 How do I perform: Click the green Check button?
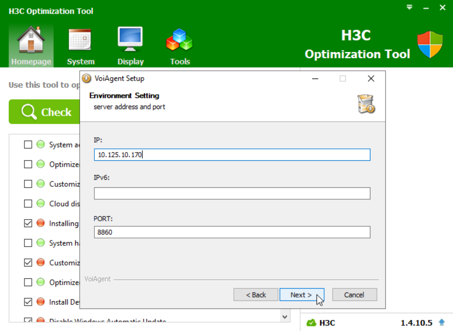tap(45, 112)
